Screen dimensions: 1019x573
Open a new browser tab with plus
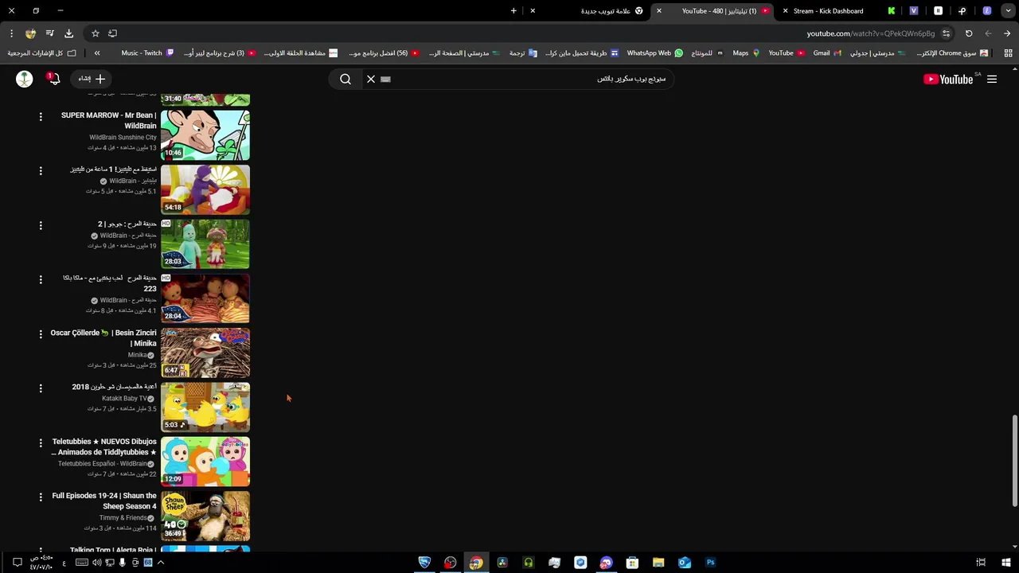click(x=513, y=11)
